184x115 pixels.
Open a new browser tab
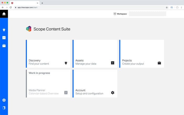[x=42, y=3]
